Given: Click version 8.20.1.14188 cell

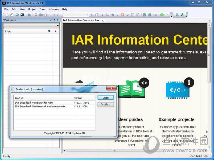Looking at the screenshot, I should (81, 103).
